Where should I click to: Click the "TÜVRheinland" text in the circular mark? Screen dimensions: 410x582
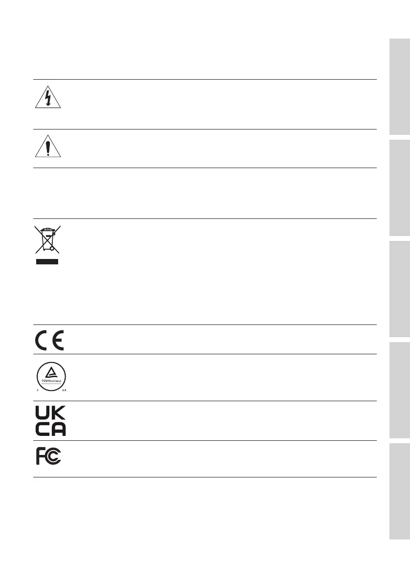pos(50,381)
